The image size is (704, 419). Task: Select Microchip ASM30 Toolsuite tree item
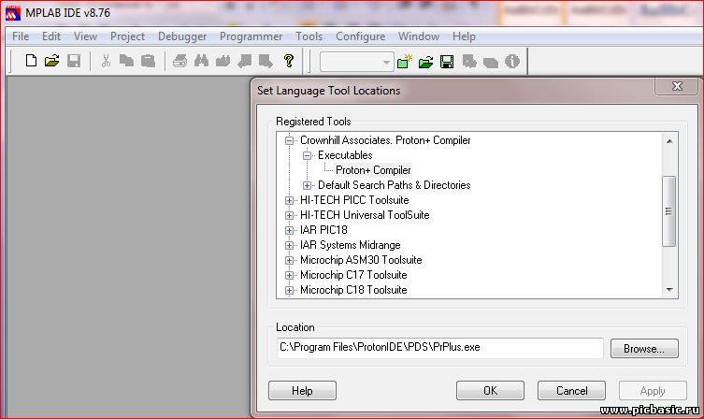(361, 260)
